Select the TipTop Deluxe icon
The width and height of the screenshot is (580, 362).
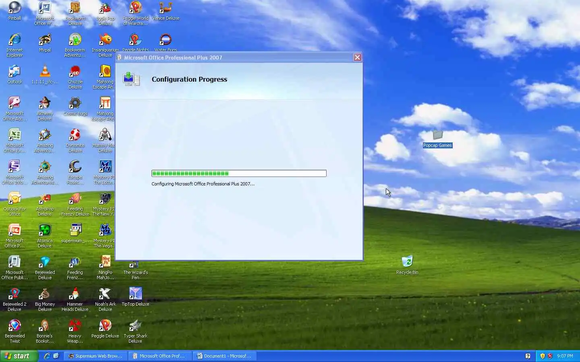pyautogui.click(x=135, y=297)
